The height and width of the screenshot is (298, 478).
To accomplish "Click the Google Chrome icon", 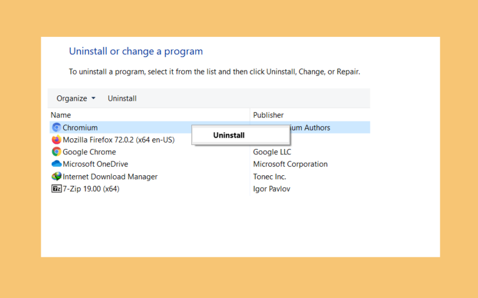I will pos(56,152).
